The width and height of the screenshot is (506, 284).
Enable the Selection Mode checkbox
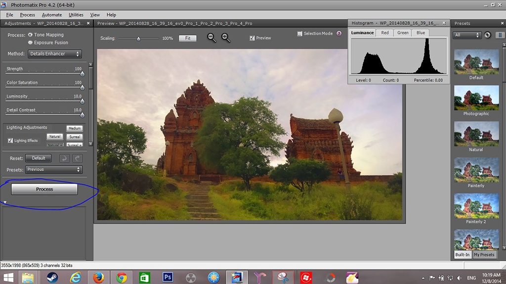pyautogui.click(x=300, y=34)
